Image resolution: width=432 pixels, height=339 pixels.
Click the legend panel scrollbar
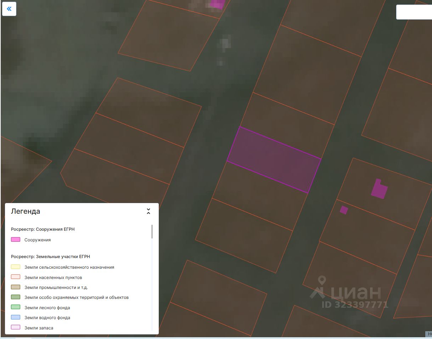[x=152, y=231]
